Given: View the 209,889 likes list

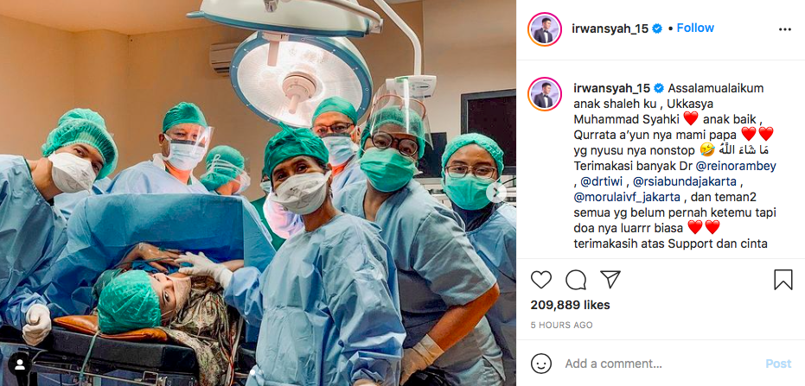Looking at the screenshot, I should point(570,305).
